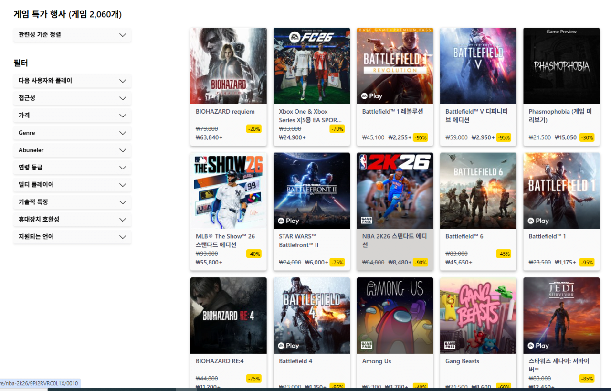This screenshot has height=391, width=611.
Task: Click the EA Play badge on Star Wars Battlefront II cover
Action: click(x=289, y=221)
